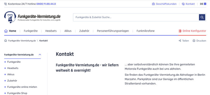210x95 pixels.
Task: Click the Teilen share link
Action: [x=186, y=41]
